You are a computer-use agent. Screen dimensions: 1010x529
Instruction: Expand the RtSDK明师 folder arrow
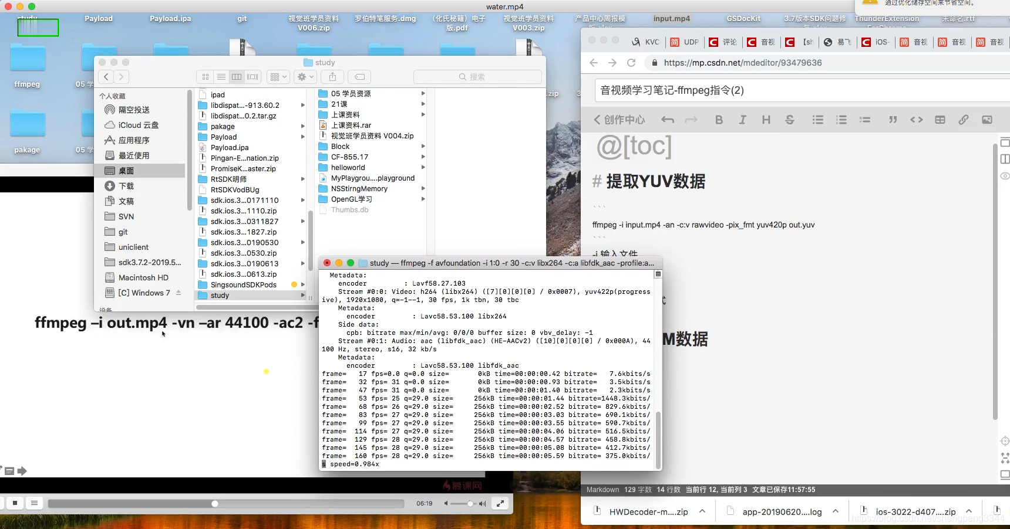tap(303, 179)
